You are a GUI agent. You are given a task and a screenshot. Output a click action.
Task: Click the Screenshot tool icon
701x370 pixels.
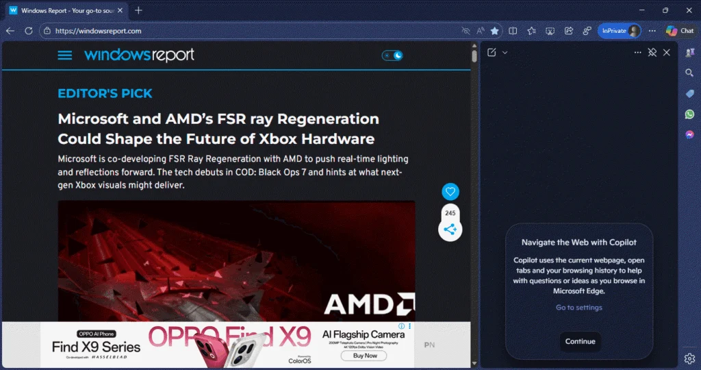point(550,31)
